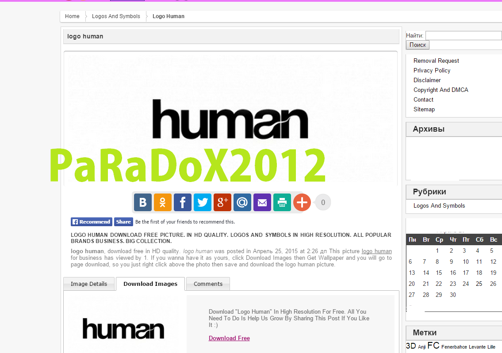Click the 3D tag in Метки

pos(411,345)
